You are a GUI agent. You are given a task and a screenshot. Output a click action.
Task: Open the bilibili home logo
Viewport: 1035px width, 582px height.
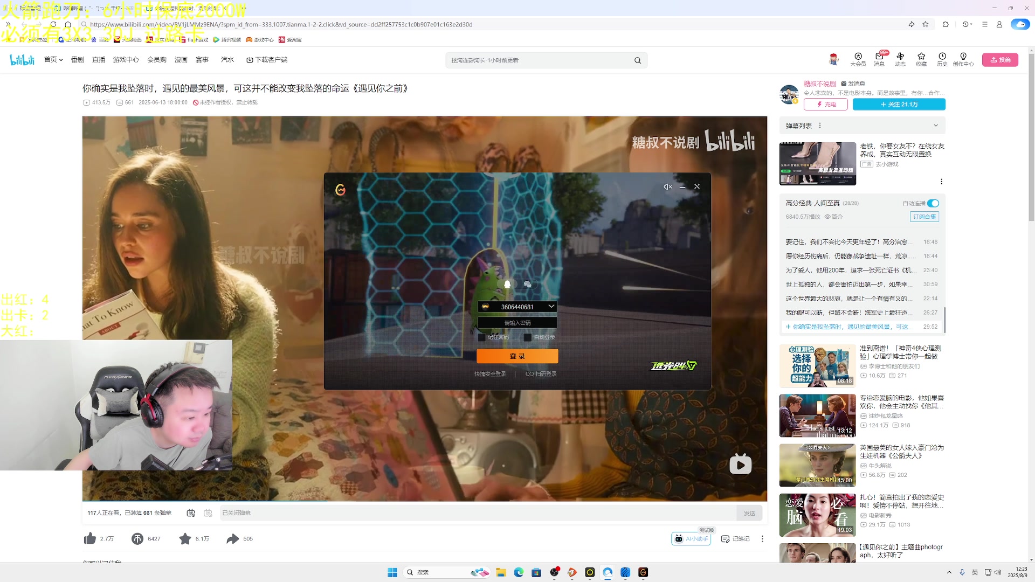(22, 60)
